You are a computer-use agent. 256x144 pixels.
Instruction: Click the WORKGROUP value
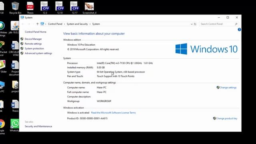[104, 101]
